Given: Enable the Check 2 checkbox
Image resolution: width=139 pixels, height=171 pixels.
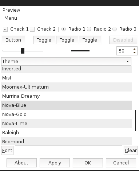Looking at the screenshot, I should pyautogui.click(x=32, y=29).
